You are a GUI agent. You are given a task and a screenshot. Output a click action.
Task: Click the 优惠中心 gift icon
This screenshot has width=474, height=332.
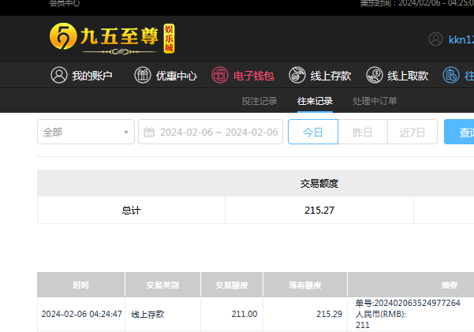coord(143,75)
